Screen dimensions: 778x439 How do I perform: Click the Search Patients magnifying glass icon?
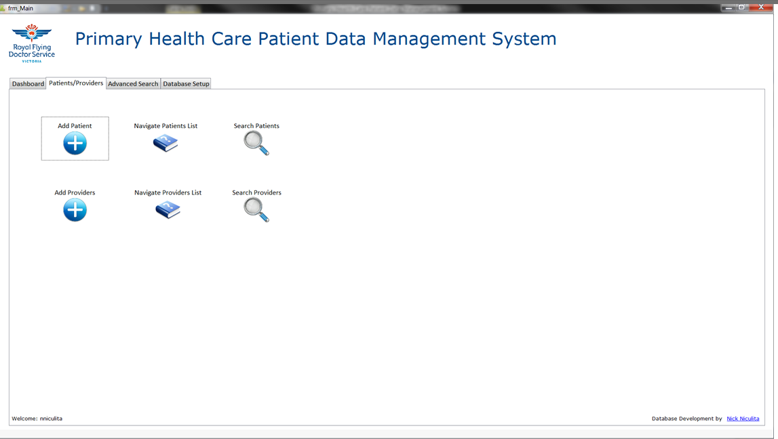point(256,142)
